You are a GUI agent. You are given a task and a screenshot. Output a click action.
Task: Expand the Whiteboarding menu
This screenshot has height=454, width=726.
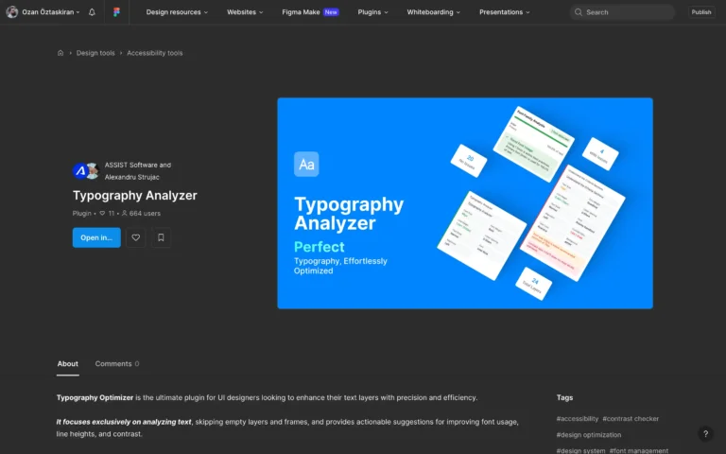pyautogui.click(x=433, y=12)
